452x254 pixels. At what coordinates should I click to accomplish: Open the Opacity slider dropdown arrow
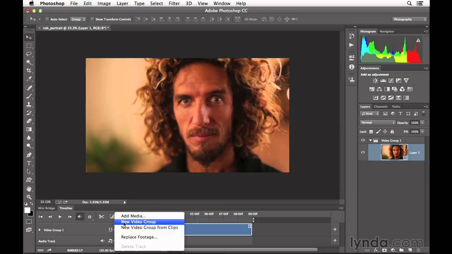pyautogui.click(x=422, y=123)
